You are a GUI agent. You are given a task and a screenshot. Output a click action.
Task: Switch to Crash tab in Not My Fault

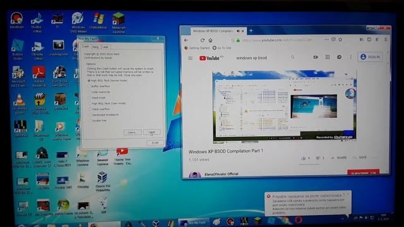(x=85, y=47)
